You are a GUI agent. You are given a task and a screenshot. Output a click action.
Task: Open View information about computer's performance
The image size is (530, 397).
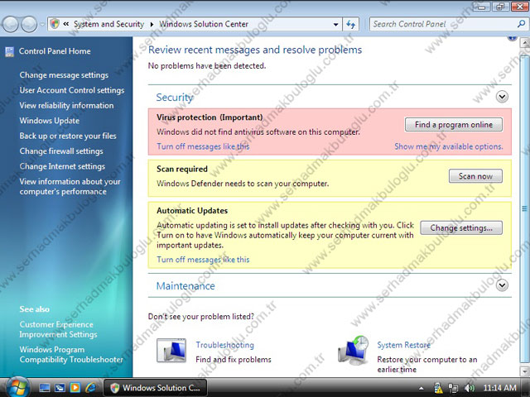point(70,186)
